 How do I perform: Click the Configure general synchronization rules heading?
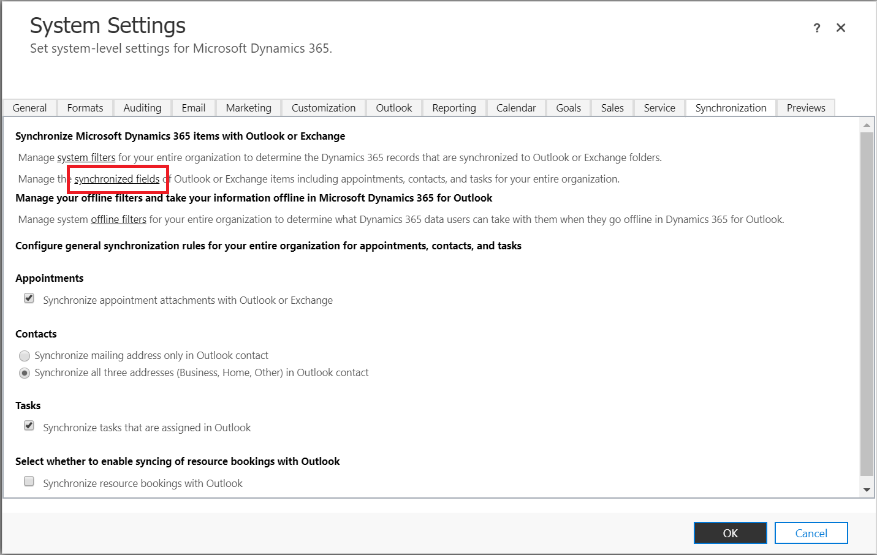[268, 246]
